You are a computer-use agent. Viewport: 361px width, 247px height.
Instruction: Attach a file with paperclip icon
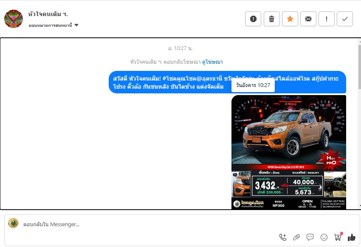point(296,237)
